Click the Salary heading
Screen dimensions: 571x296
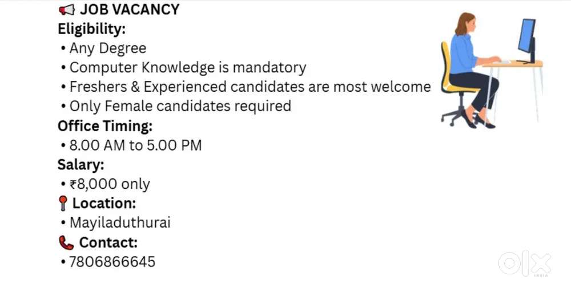point(80,164)
